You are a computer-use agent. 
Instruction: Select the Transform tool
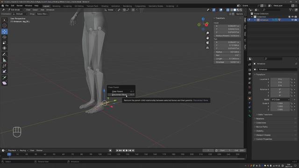pyautogui.click(x=4, y=48)
